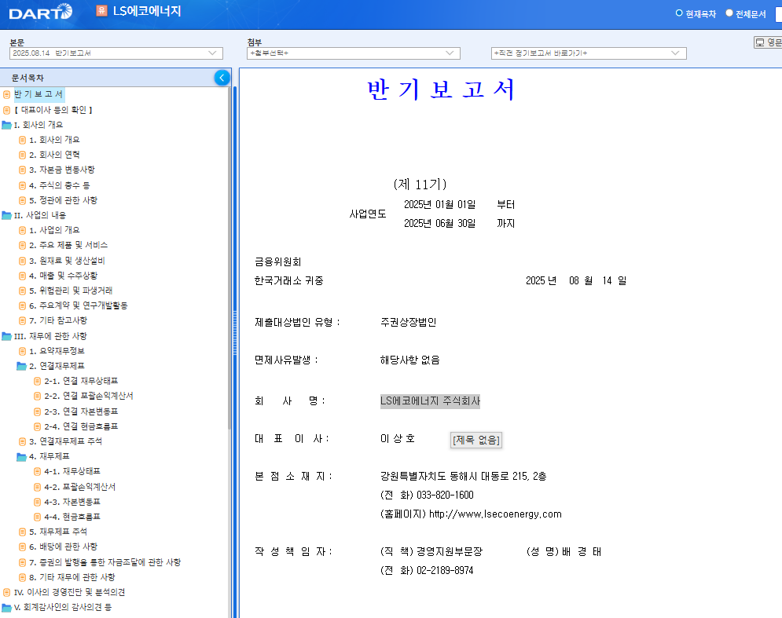The width and height of the screenshot is (782, 618).
Task: Click the DART logo
Action: [41, 12]
